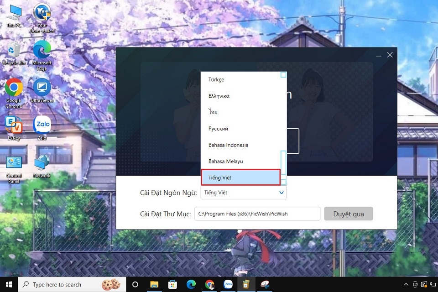Image resolution: width=438 pixels, height=292 pixels.
Task: Click the cookie icon in search box
Action: point(111,284)
